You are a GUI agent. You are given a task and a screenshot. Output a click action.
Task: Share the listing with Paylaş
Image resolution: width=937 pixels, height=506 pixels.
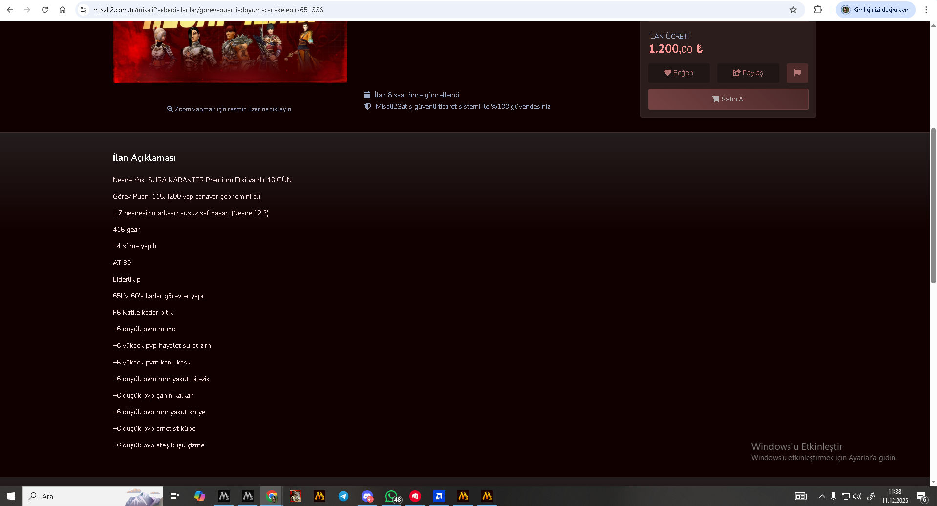click(748, 73)
